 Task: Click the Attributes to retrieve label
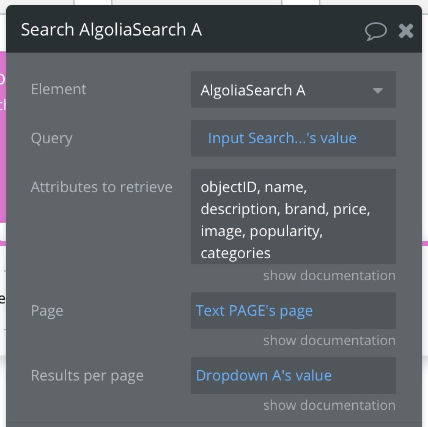pos(101,187)
